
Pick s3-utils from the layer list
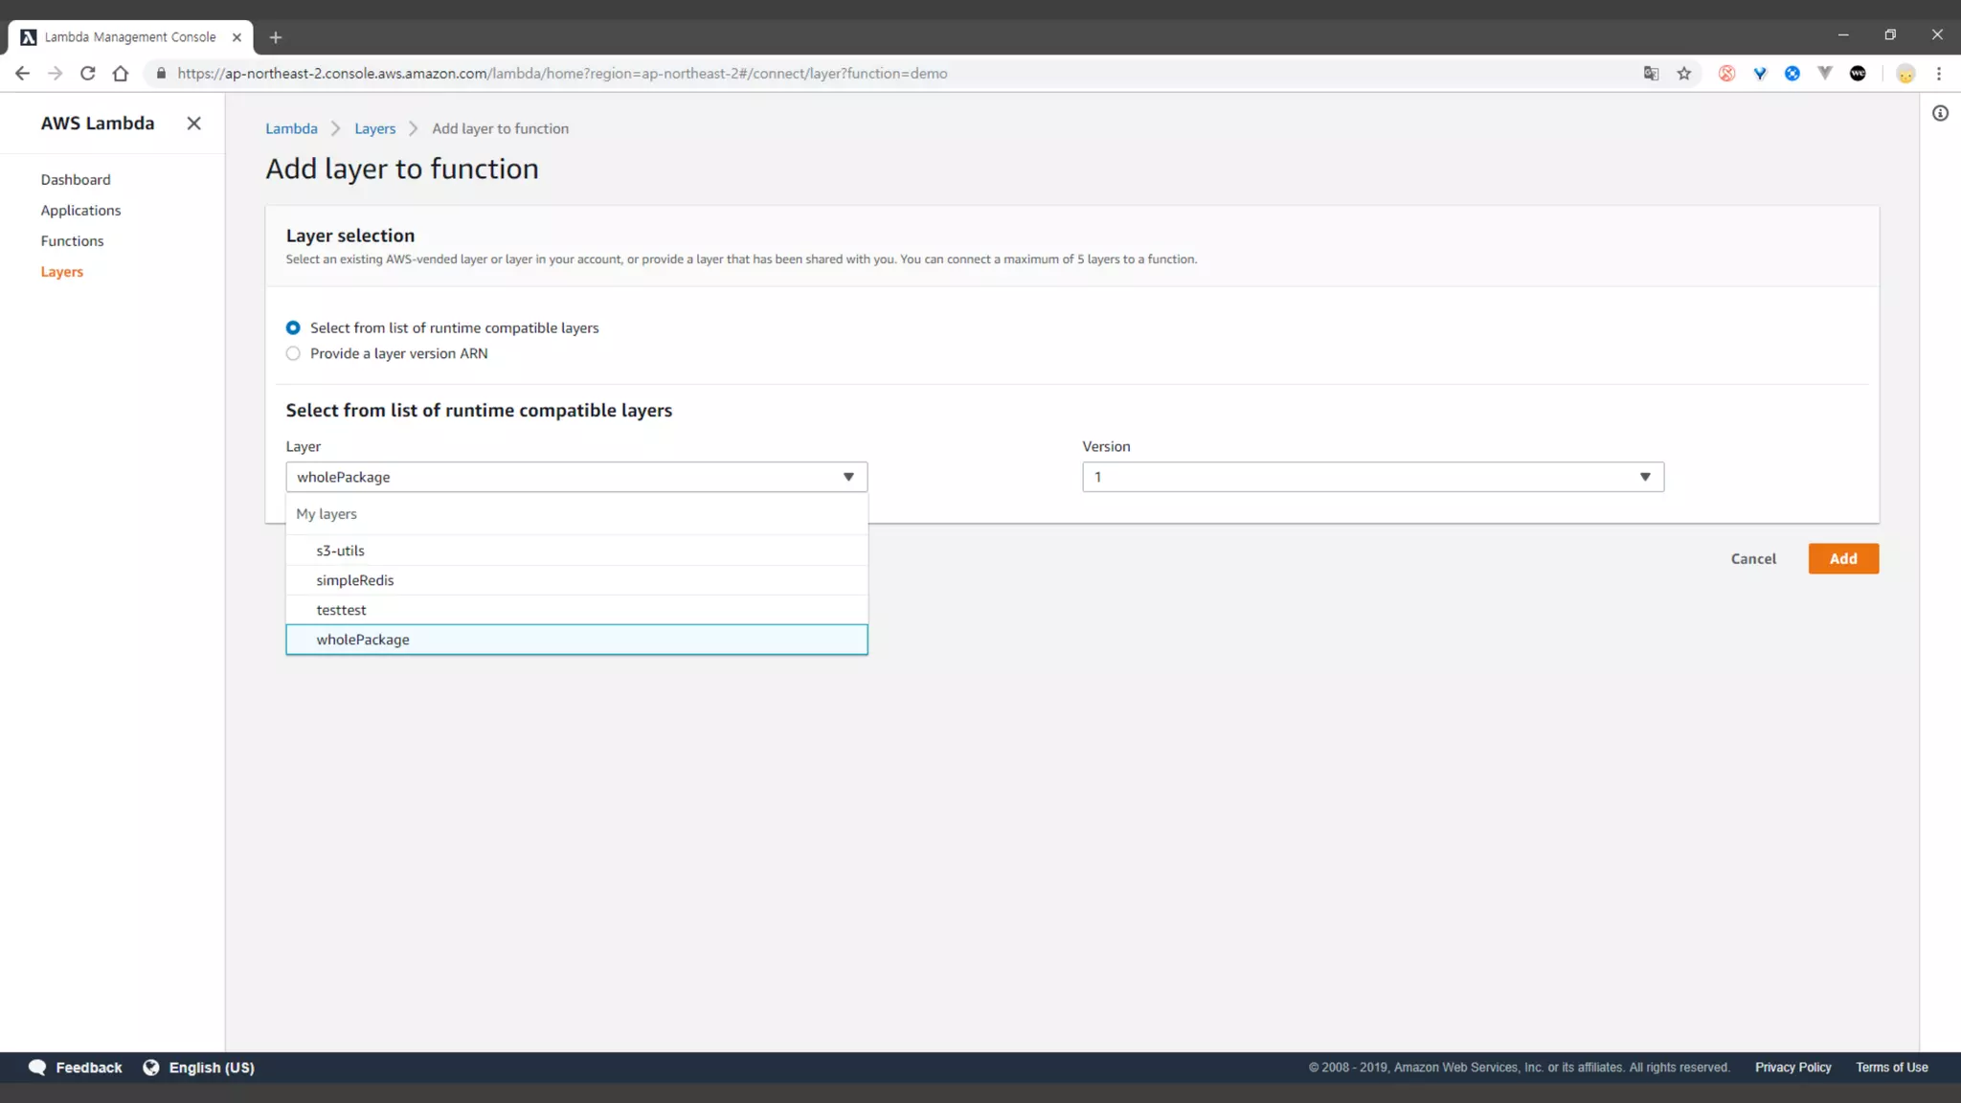(x=341, y=551)
